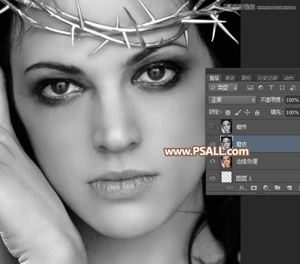Hide the 边缘处理 layer

213,161
